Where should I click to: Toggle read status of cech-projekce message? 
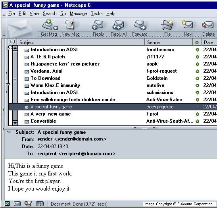(x=197, y=107)
